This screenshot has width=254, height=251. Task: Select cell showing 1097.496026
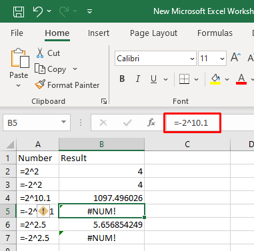101,198
